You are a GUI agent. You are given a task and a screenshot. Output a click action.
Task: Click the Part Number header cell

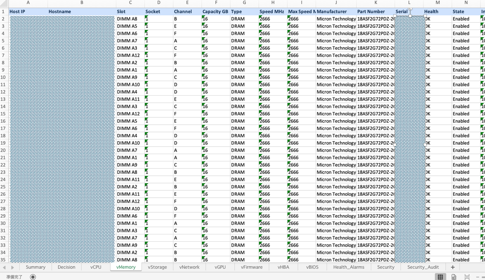[x=375, y=11]
